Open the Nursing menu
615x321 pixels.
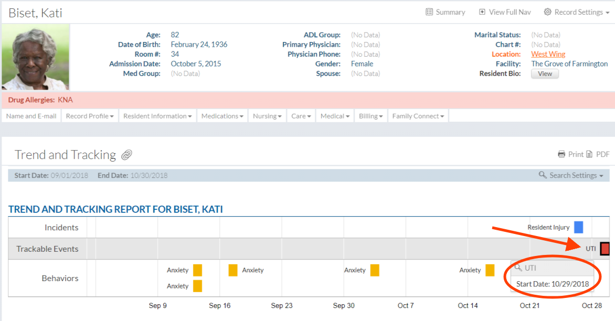coord(267,116)
